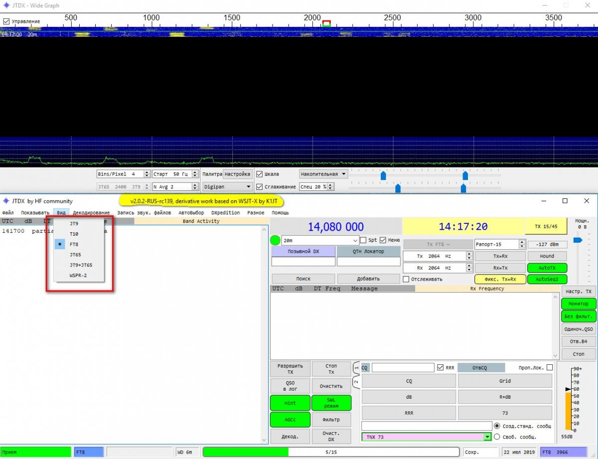Uncheck the RRR checkbox
The height and width of the screenshot is (459, 598).
[x=440, y=368]
